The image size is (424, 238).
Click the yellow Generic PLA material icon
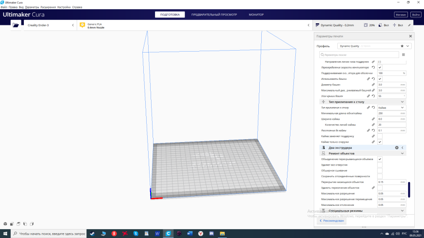point(82,25)
